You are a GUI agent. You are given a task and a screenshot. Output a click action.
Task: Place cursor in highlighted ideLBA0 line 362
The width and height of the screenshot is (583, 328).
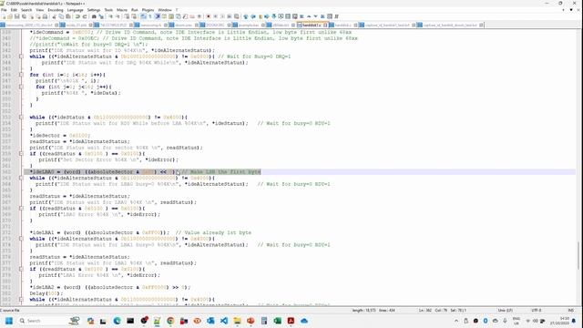coord(145,172)
